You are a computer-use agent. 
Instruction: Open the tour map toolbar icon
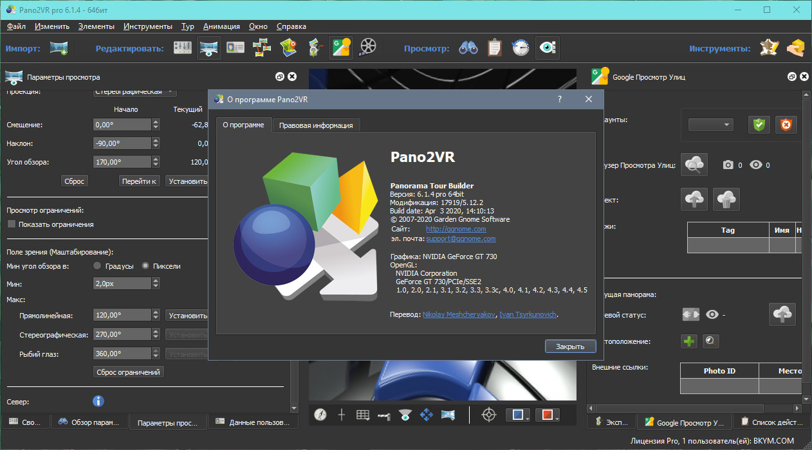[288, 48]
